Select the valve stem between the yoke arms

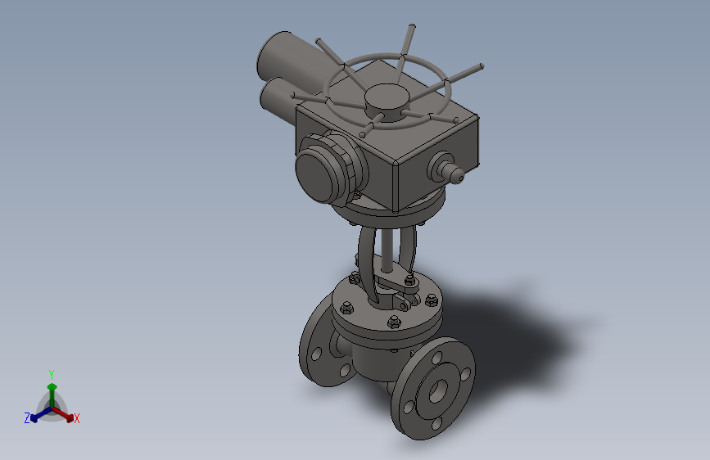click(x=387, y=249)
